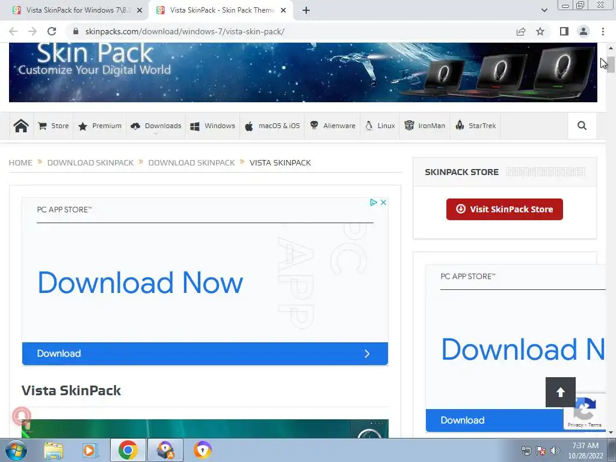616x462 pixels.
Task: Click reCAPTCHA Privacy link
Action: (x=575, y=425)
